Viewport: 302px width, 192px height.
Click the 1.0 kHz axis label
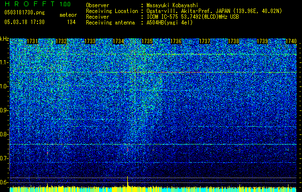pos(4,86)
